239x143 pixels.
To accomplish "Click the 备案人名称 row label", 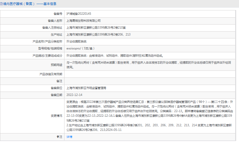I will click(55, 21).
